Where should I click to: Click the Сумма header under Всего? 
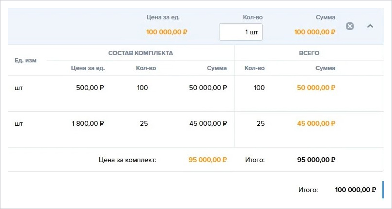(x=325, y=68)
